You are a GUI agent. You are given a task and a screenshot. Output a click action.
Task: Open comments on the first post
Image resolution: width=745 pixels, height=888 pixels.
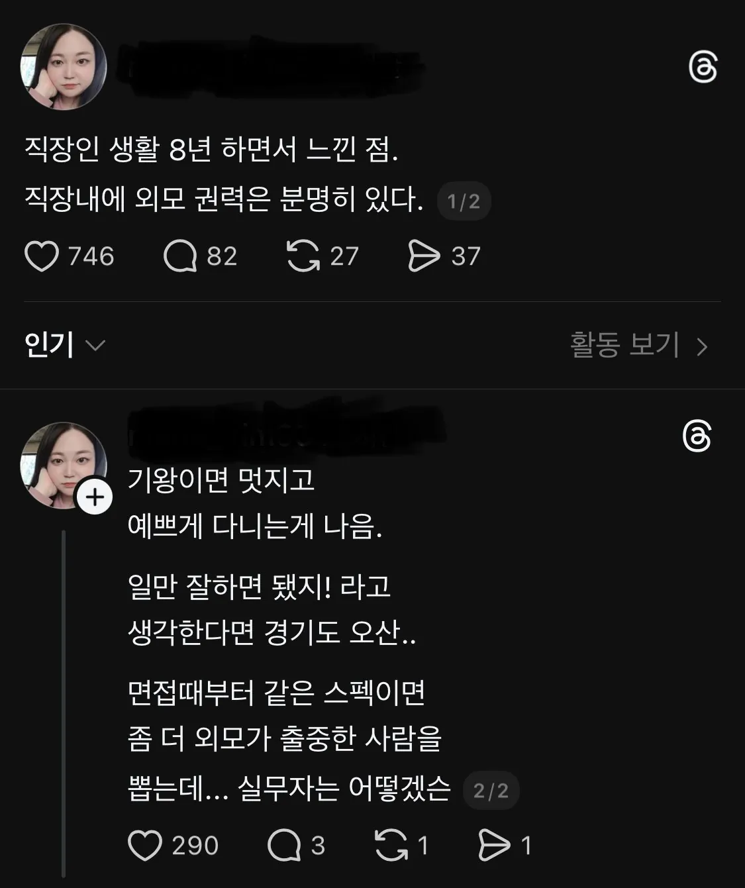(x=180, y=256)
